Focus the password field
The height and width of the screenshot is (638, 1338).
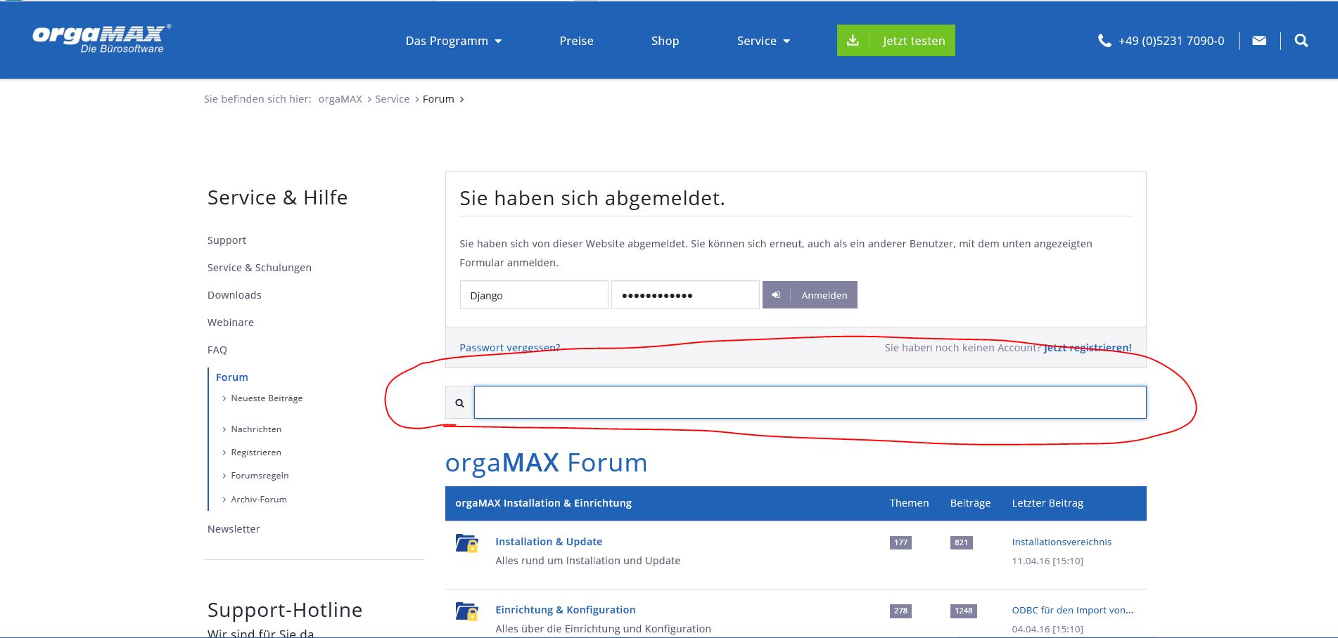[x=685, y=295]
